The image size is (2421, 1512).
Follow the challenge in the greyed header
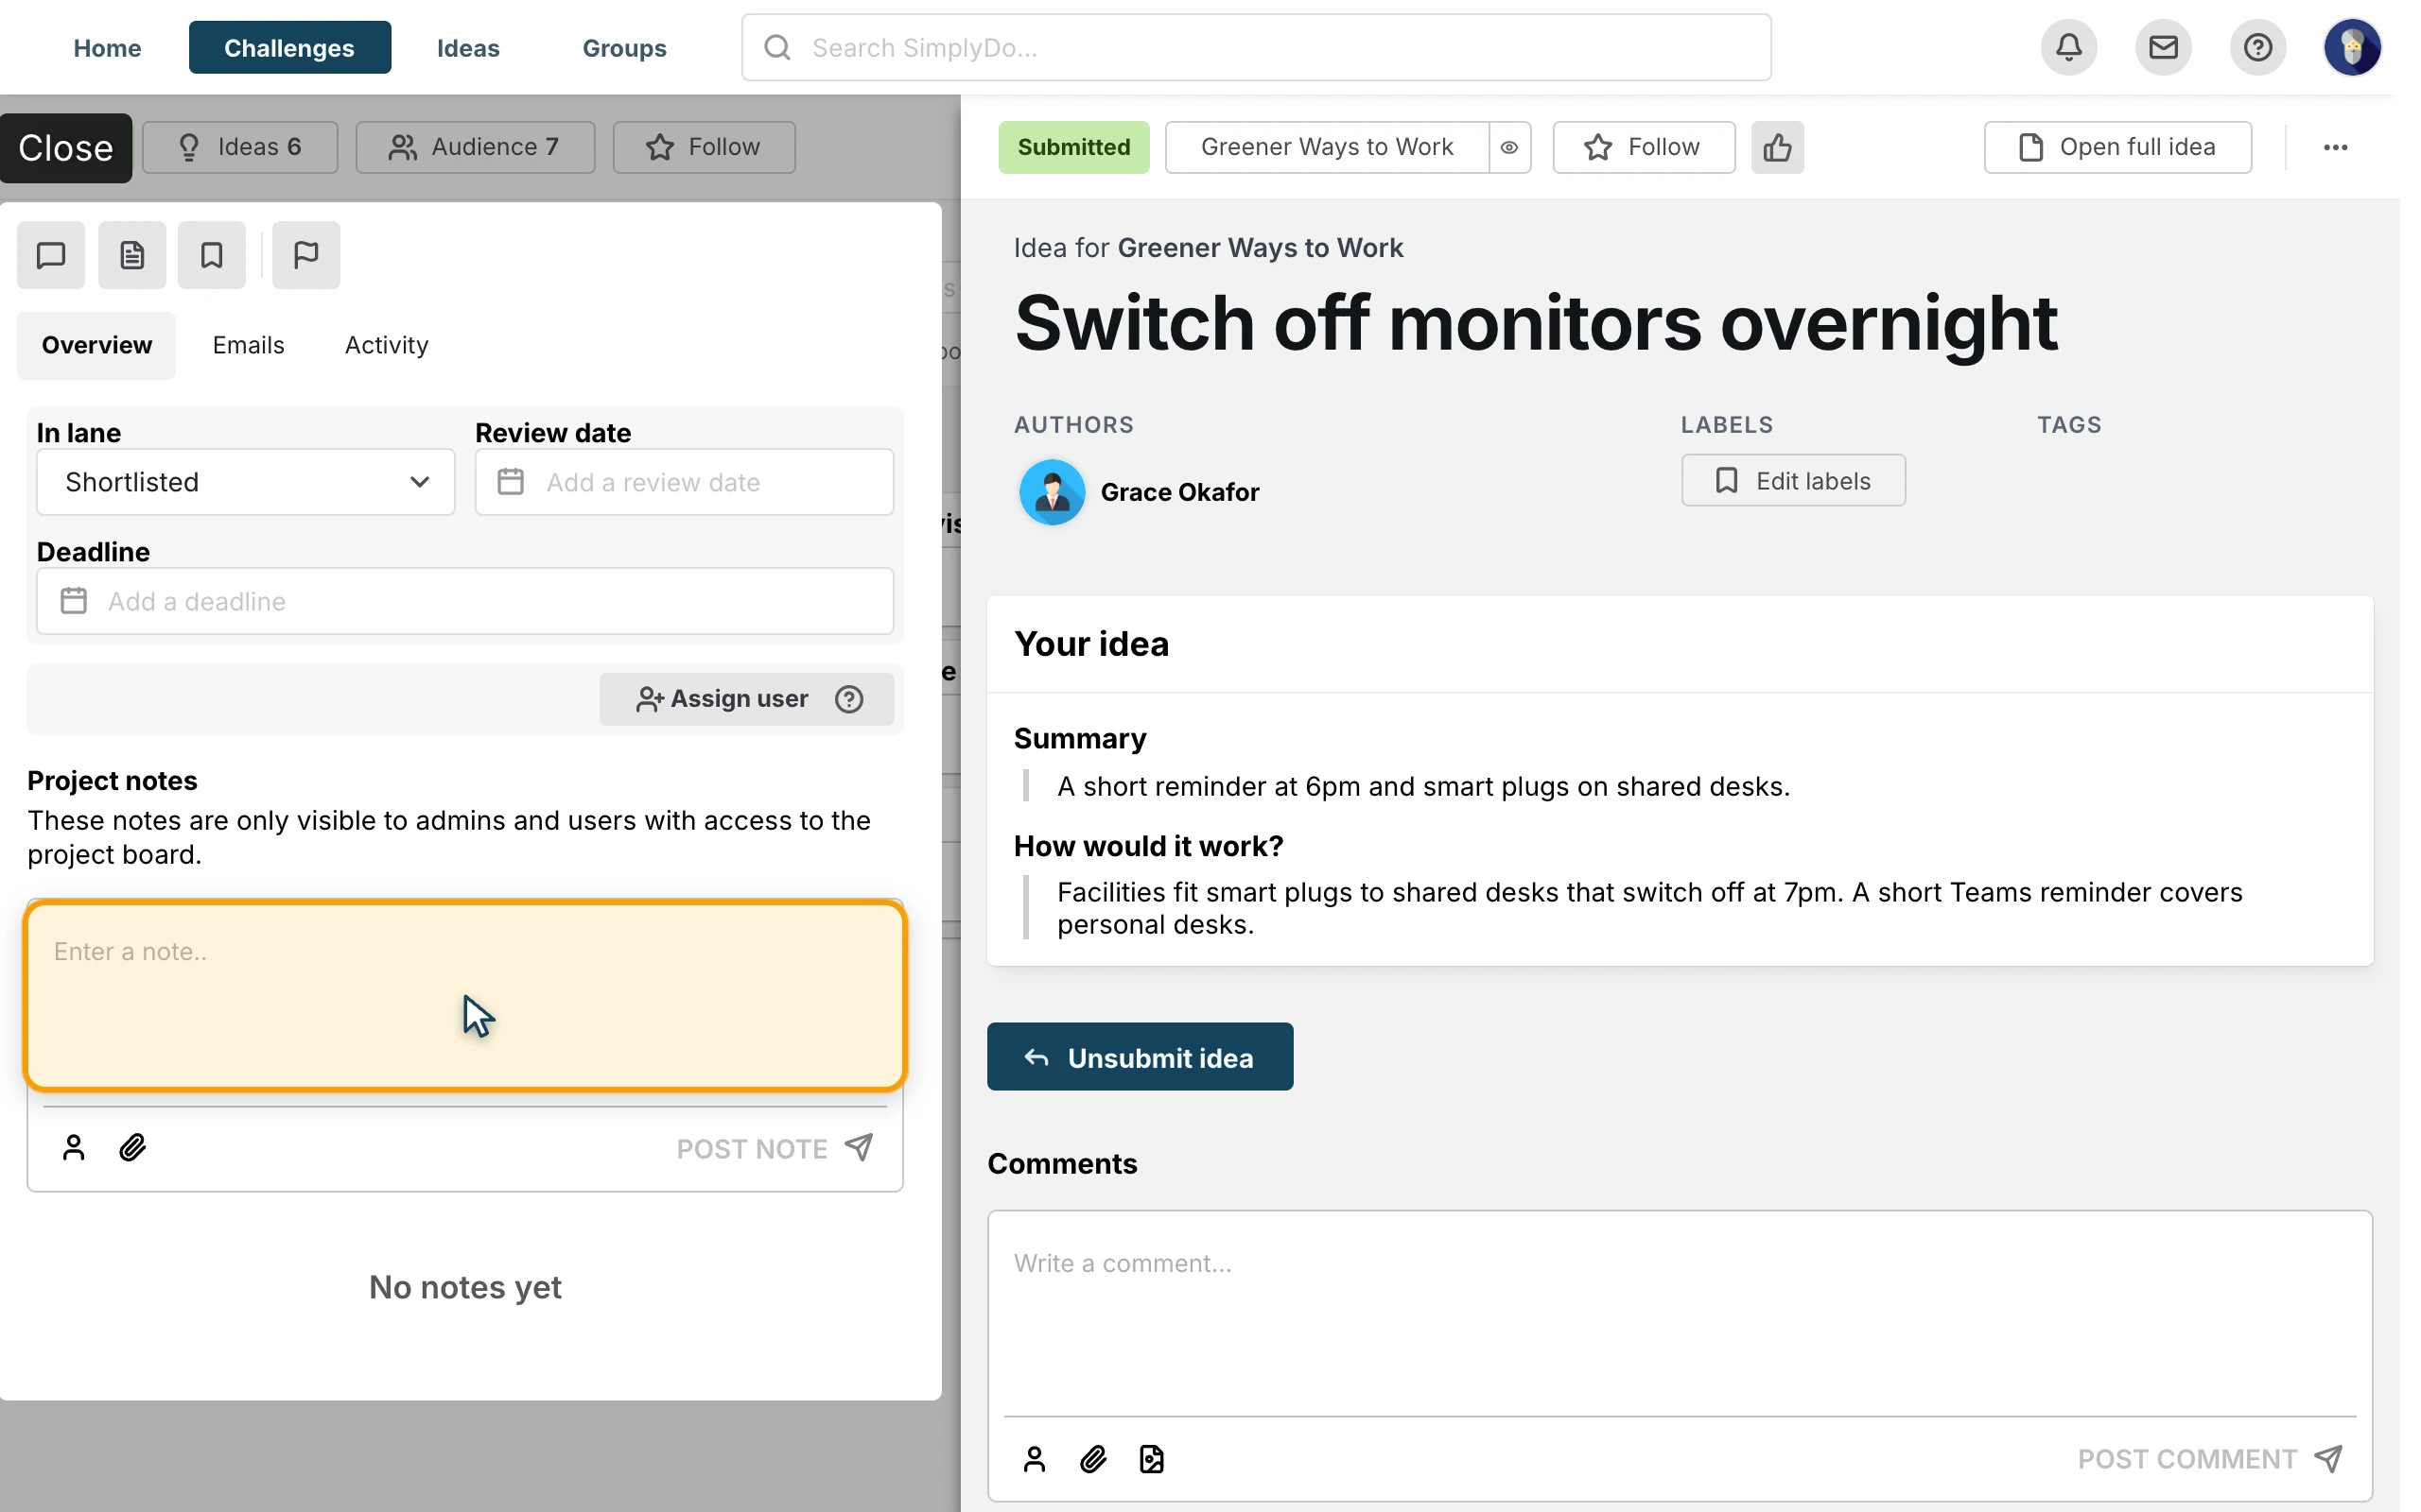click(704, 147)
